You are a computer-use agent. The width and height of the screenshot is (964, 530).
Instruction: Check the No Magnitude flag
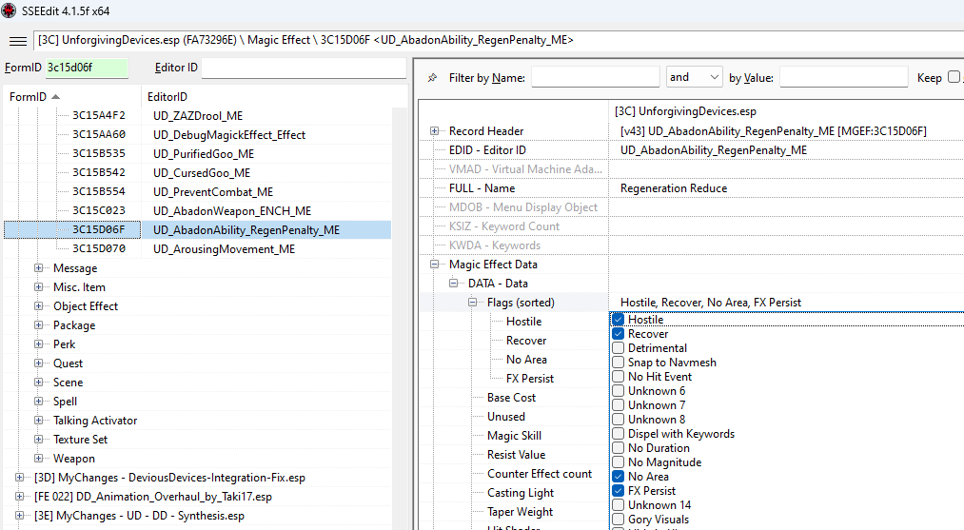point(618,461)
